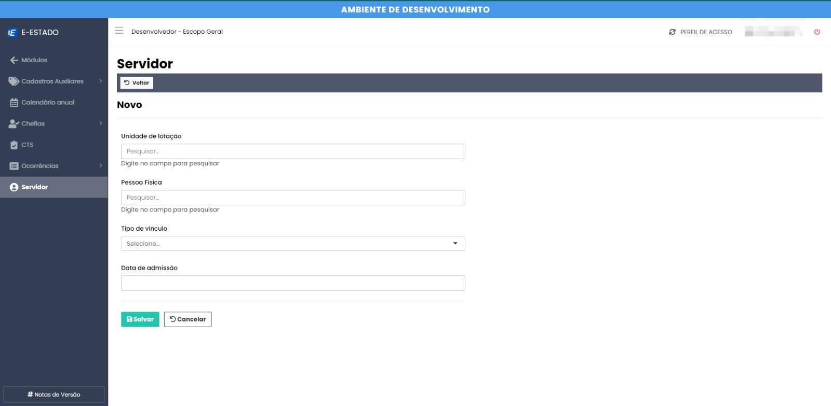Viewport: 831px width, 406px height.
Task: Click hint text under Pessoa Física
Action: coord(170,209)
